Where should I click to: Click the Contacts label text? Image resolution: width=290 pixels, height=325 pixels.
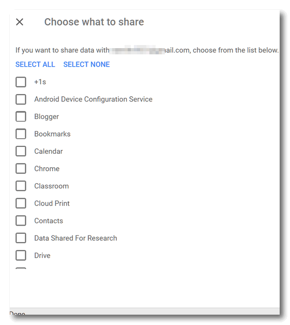pos(49,220)
